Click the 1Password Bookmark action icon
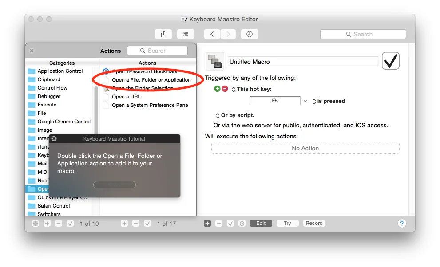The width and height of the screenshot is (440, 267). [x=106, y=71]
